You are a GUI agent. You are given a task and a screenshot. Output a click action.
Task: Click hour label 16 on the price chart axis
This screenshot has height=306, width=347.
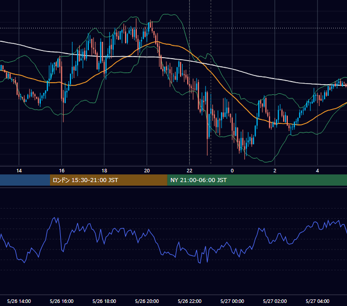pyautogui.click(x=62, y=171)
